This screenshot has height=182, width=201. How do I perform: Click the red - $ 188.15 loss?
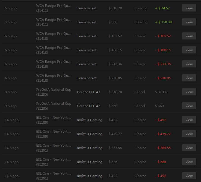[x=163, y=50]
